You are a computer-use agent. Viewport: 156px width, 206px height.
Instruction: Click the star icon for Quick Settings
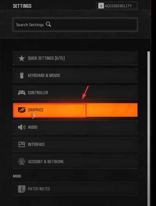(22, 58)
